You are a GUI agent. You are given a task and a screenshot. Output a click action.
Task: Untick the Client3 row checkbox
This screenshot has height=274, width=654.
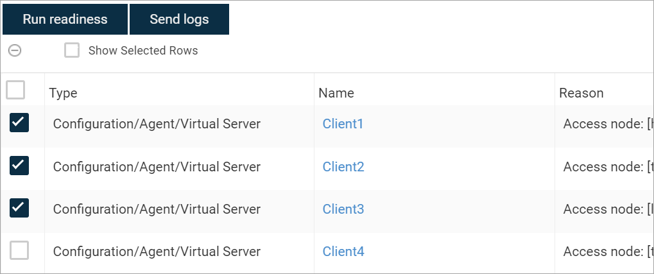[19, 209]
